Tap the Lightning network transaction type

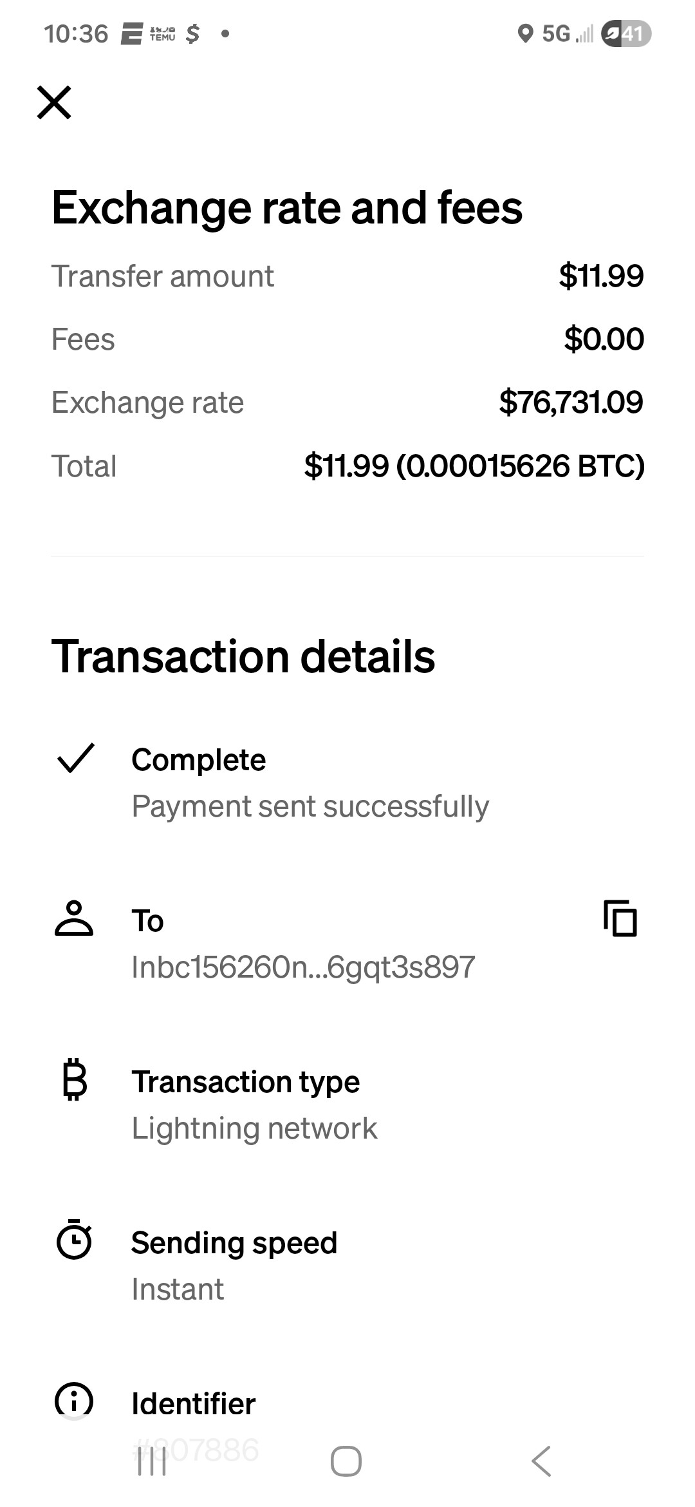click(254, 1128)
